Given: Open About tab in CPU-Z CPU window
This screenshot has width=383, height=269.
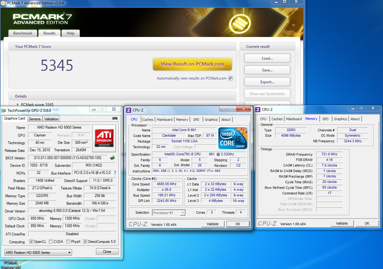Looking at the screenshot, I should click(226, 120).
